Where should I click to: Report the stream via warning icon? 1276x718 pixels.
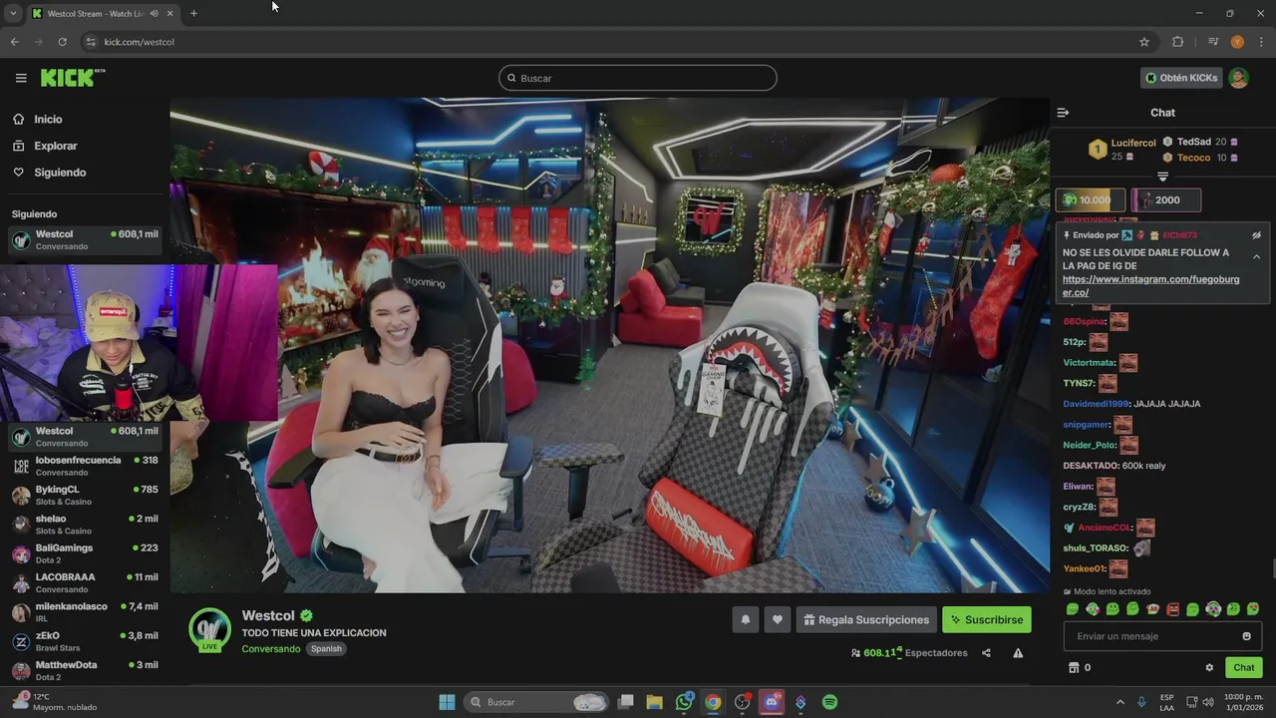[x=1018, y=653]
